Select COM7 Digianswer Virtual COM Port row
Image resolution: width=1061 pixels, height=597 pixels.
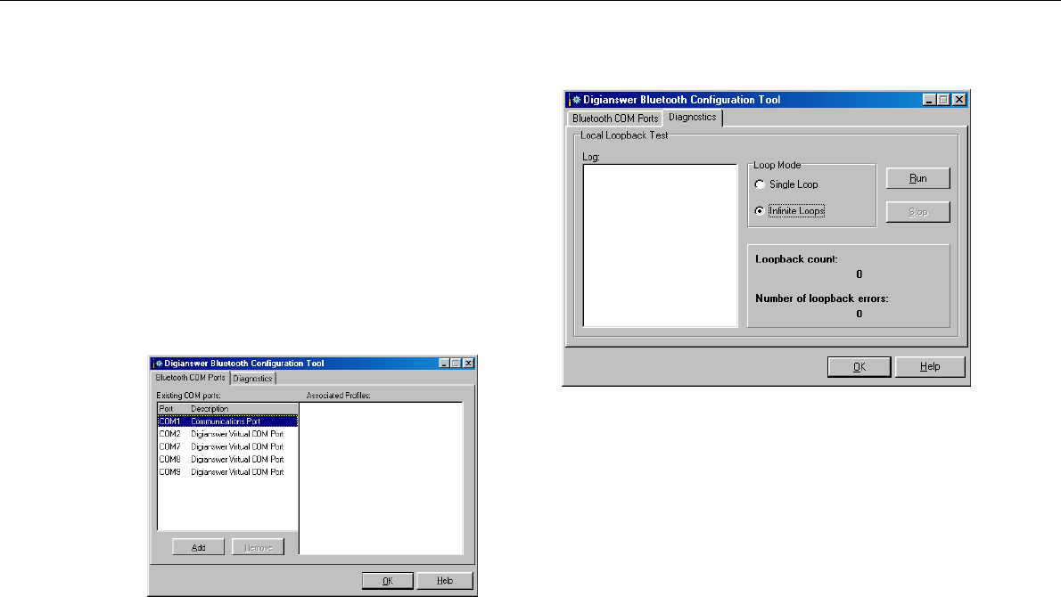coord(227,447)
